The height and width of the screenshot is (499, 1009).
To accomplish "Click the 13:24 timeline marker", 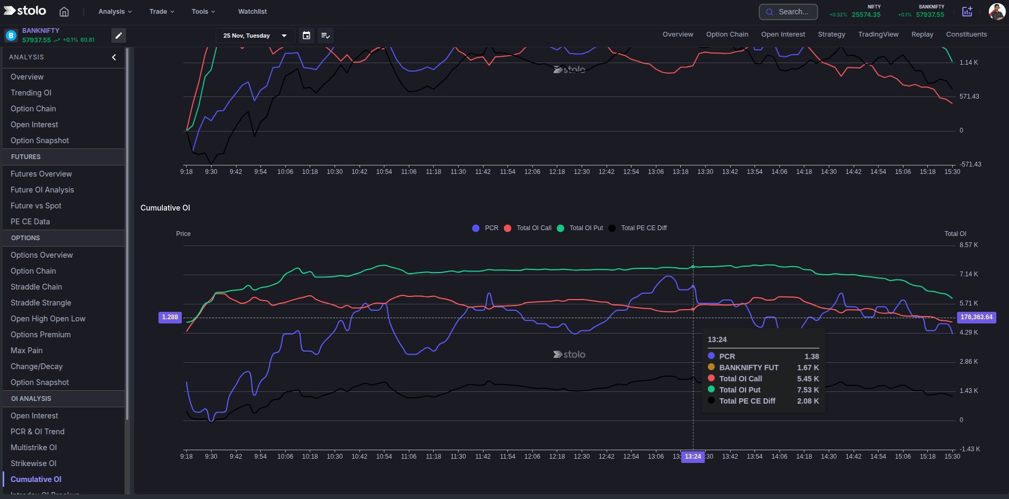I will pyautogui.click(x=693, y=457).
